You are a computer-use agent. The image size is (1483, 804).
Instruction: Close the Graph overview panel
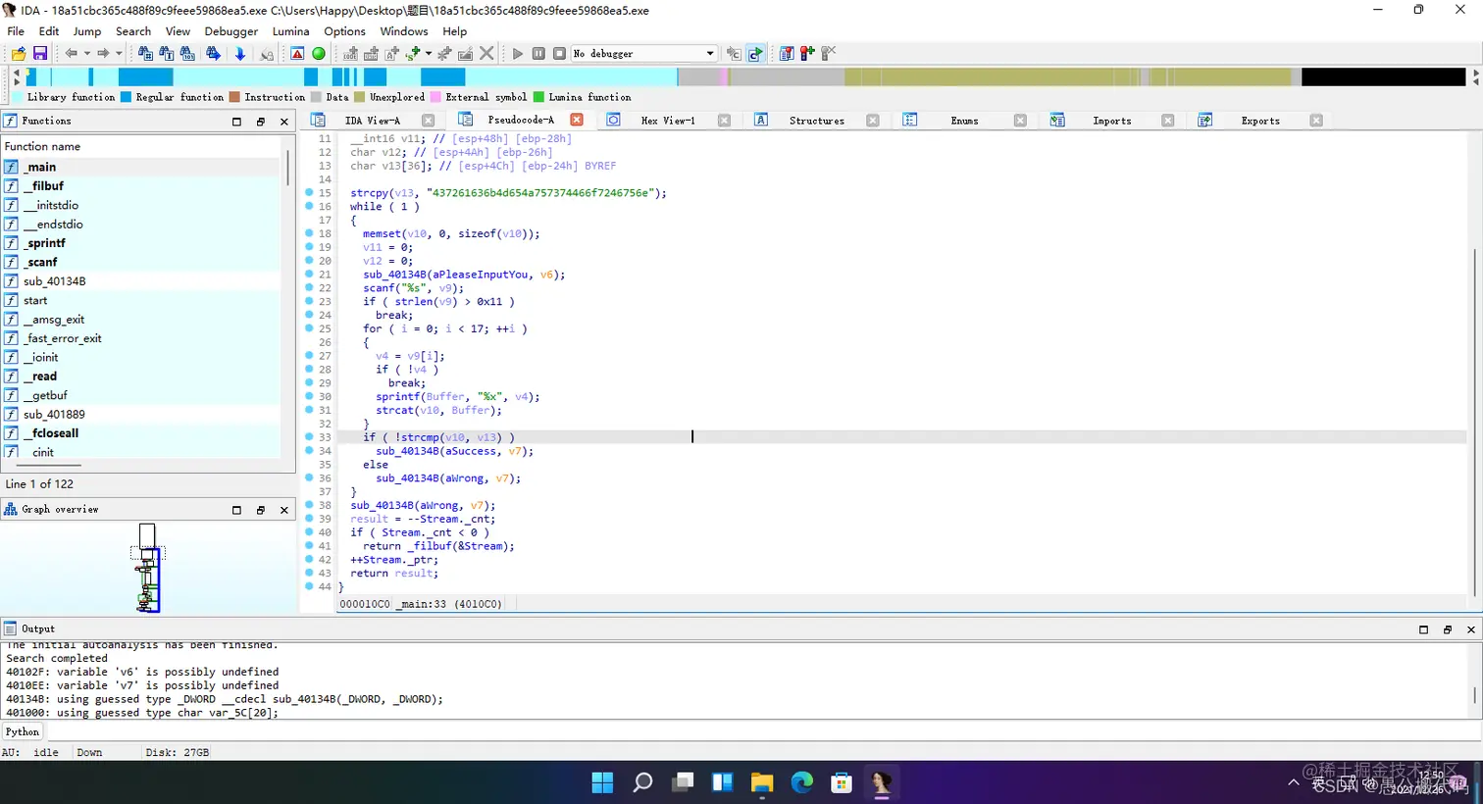[284, 510]
